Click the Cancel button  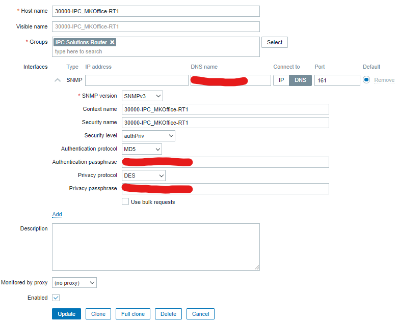pyautogui.click(x=200, y=314)
